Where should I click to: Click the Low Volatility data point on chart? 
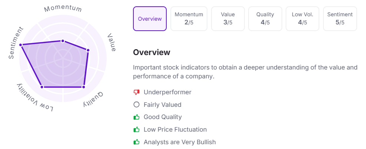tap(42, 87)
